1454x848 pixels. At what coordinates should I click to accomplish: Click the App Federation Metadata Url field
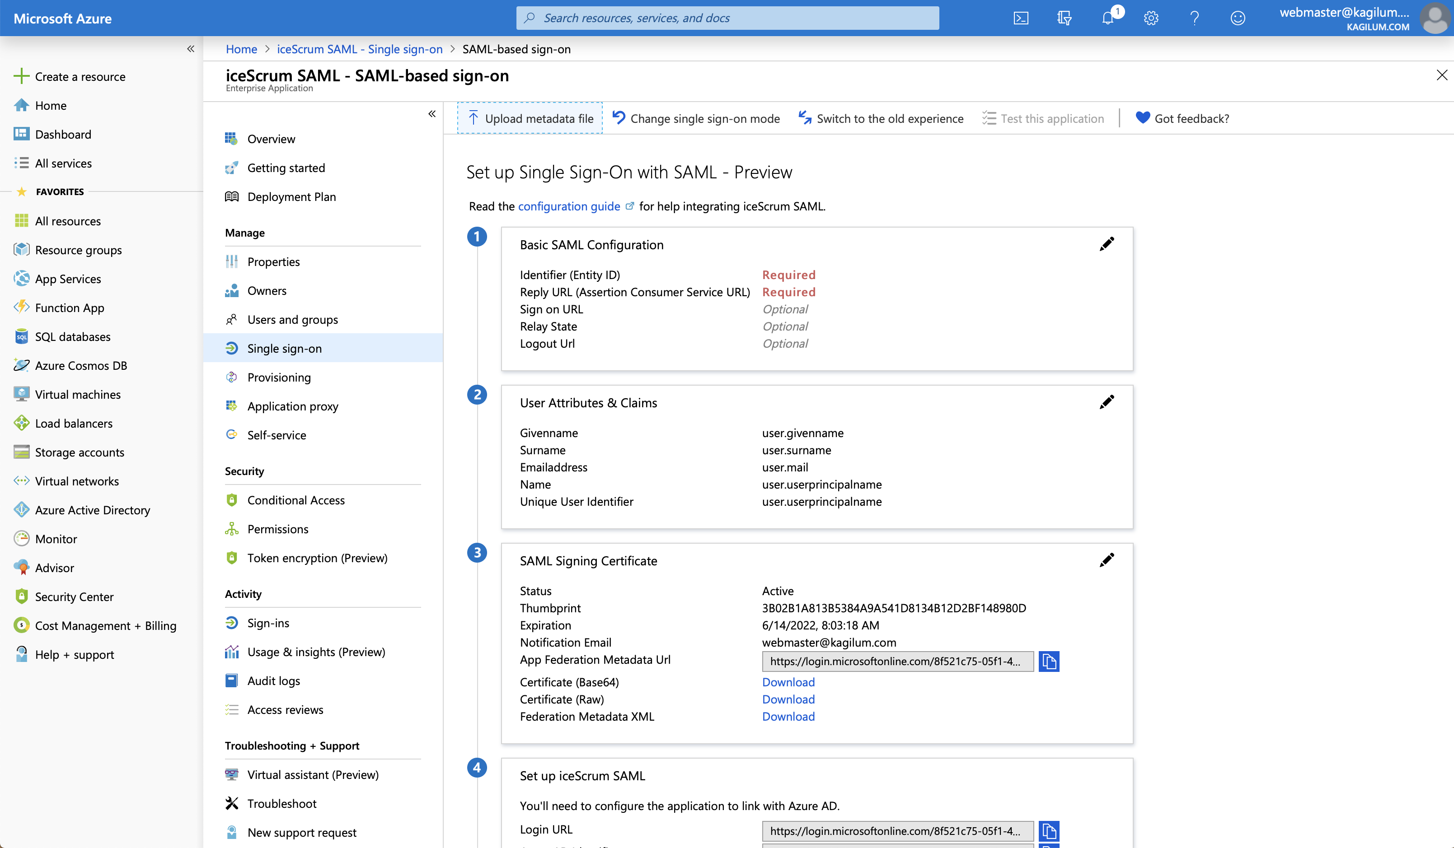897,661
